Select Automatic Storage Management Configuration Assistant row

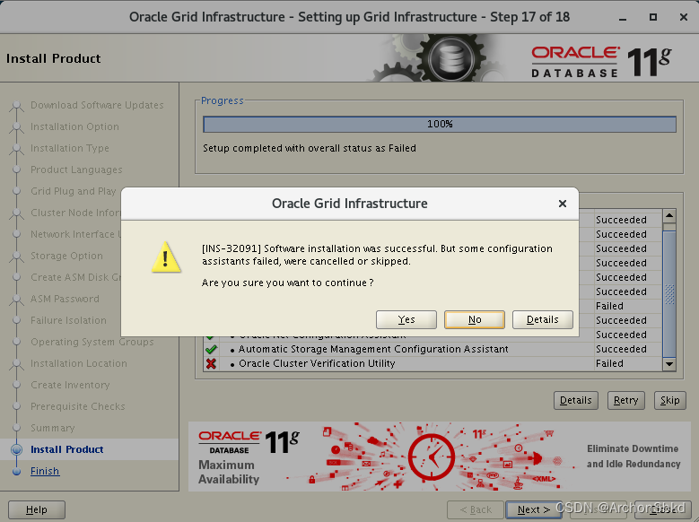(x=433, y=349)
